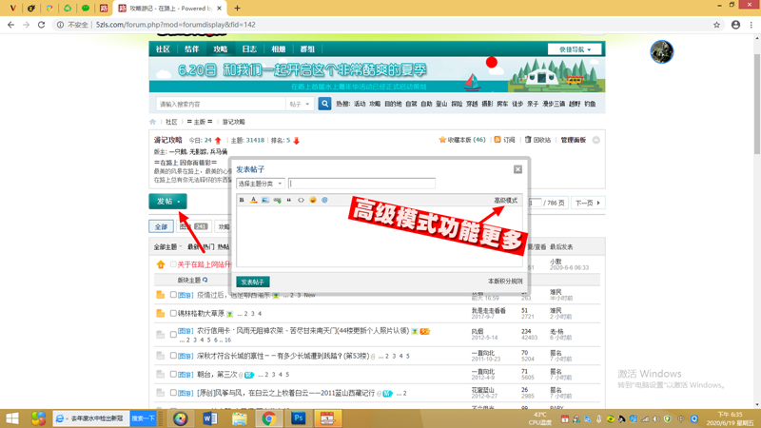761x428 pixels.
Task: Open a new Chrome tab
Action: 237,9
